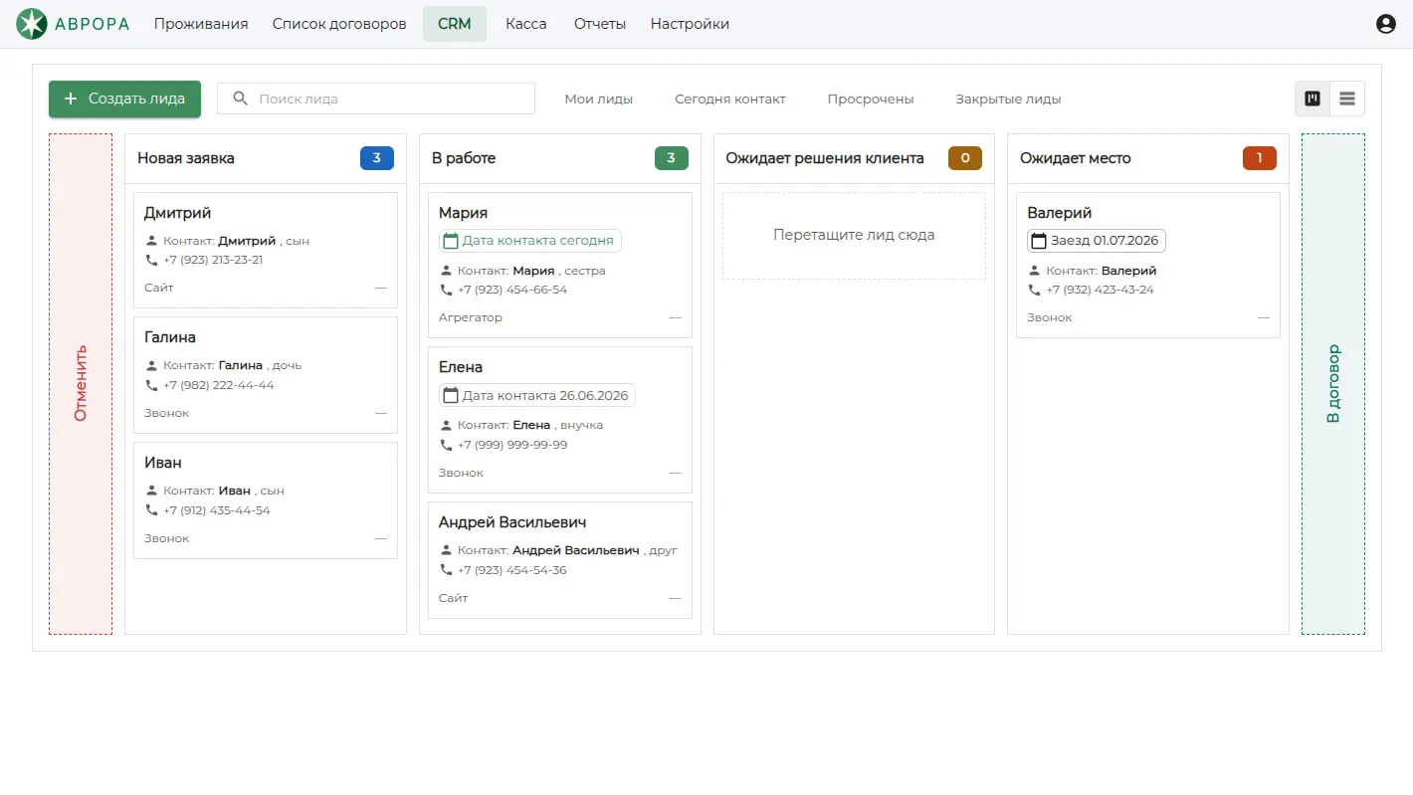Click phone icon on Валерий card

pyautogui.click(x=1035, y=290)
